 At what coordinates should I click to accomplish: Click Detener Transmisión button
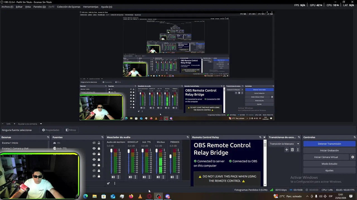(329, 144)
